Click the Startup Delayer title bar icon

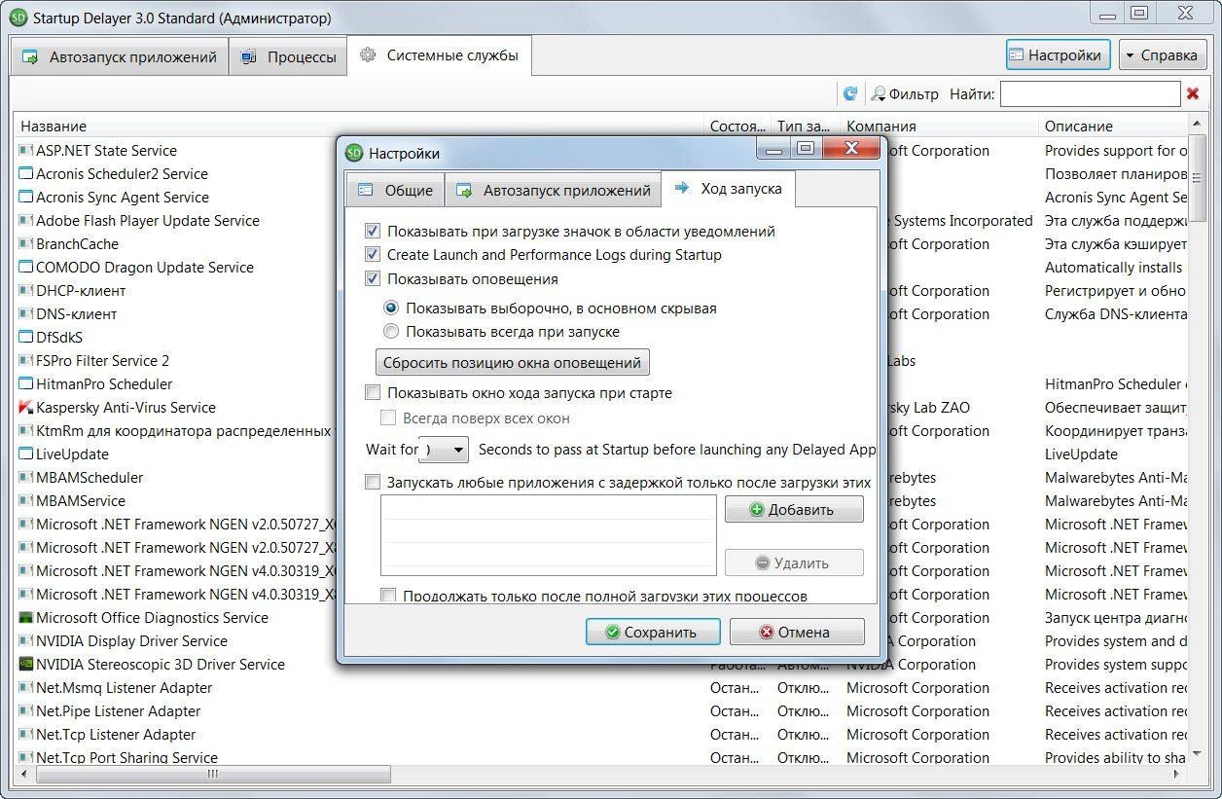tap(18, 18)
